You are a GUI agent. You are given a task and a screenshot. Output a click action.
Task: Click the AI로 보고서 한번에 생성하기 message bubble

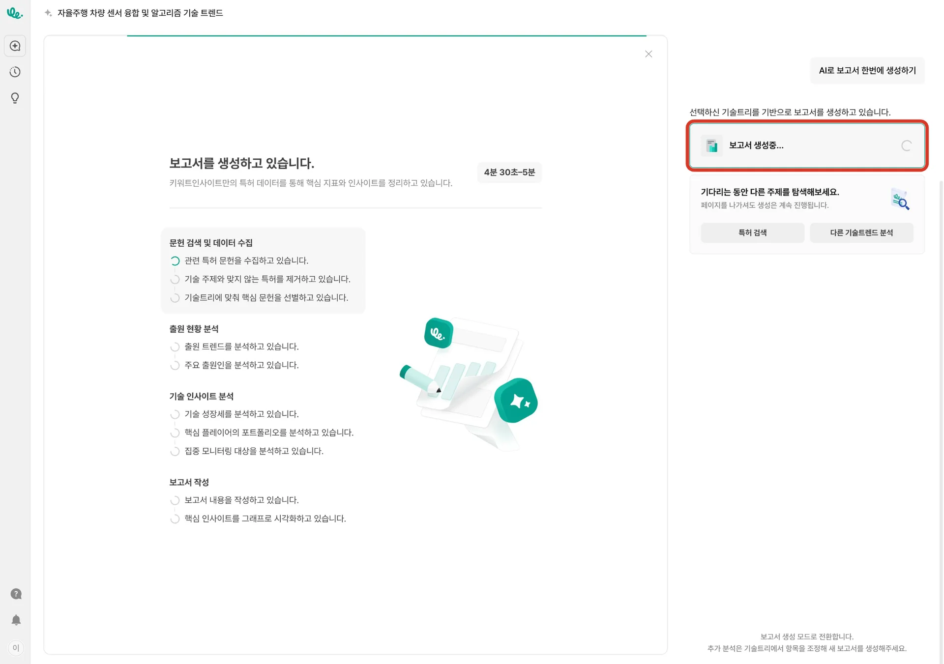[867, 71]
